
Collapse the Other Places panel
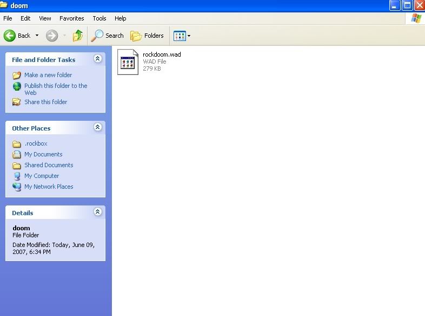click(97, 127)
